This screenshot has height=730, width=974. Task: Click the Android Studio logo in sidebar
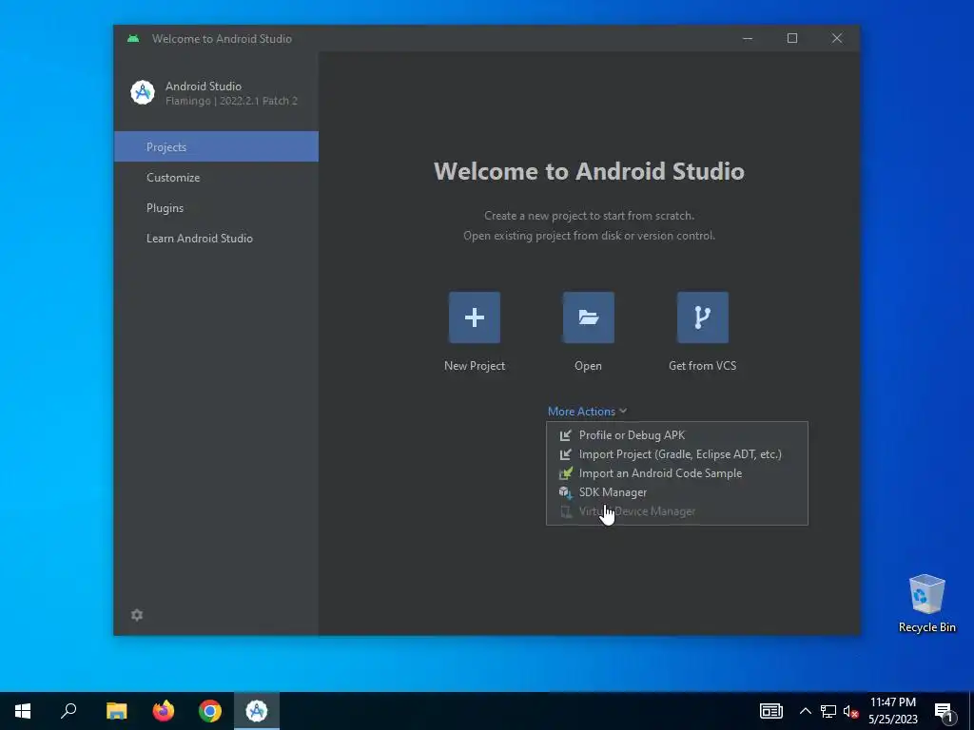(143, 92)
